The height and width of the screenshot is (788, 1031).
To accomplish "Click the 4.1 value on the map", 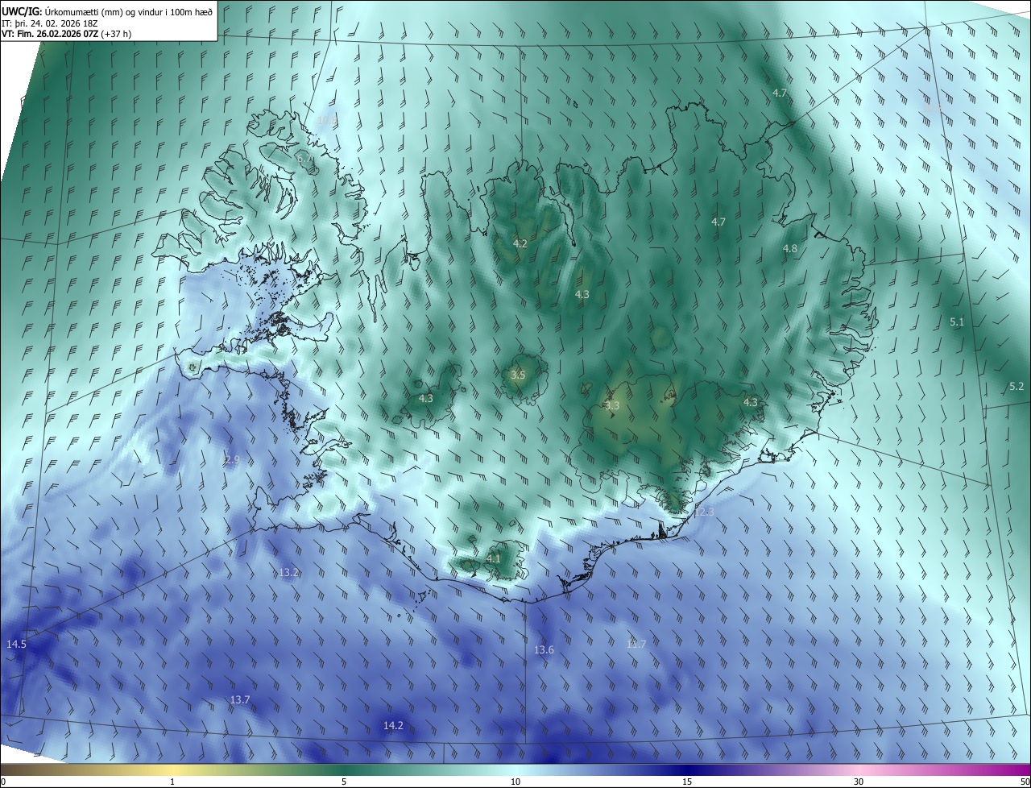I will [x=494, y=558].
